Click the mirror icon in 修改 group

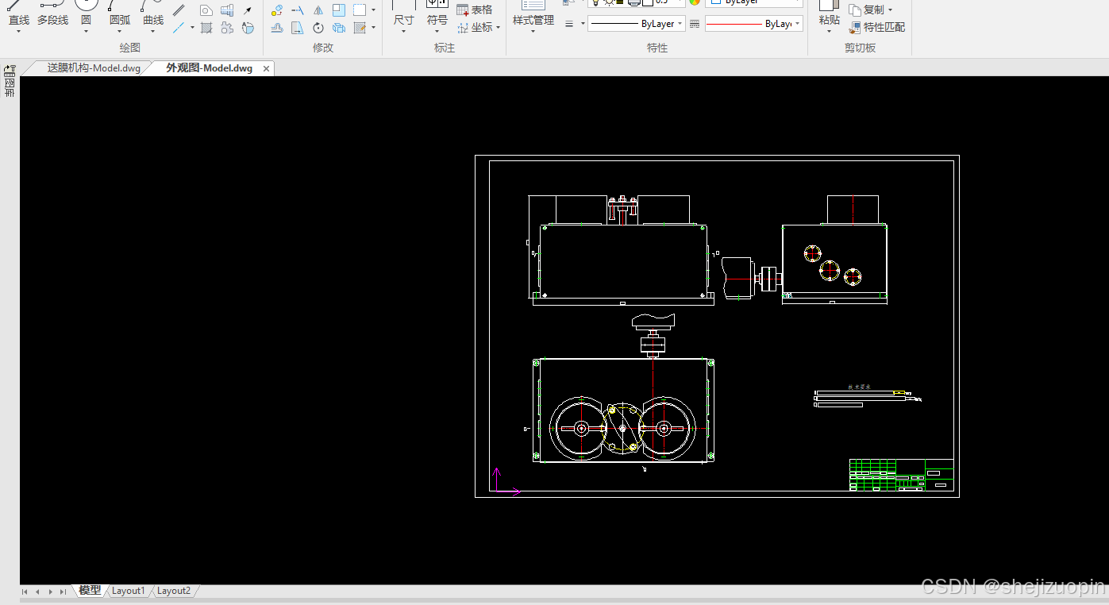tap(318, 10)
